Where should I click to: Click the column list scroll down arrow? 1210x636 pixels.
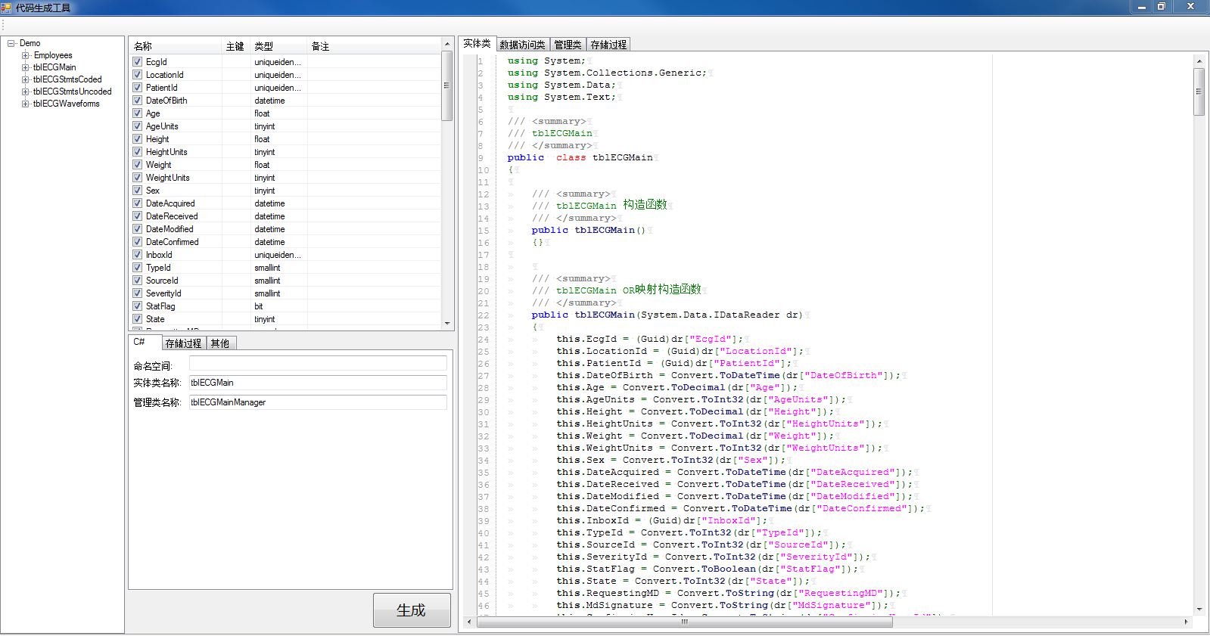(x=447, y=323)
